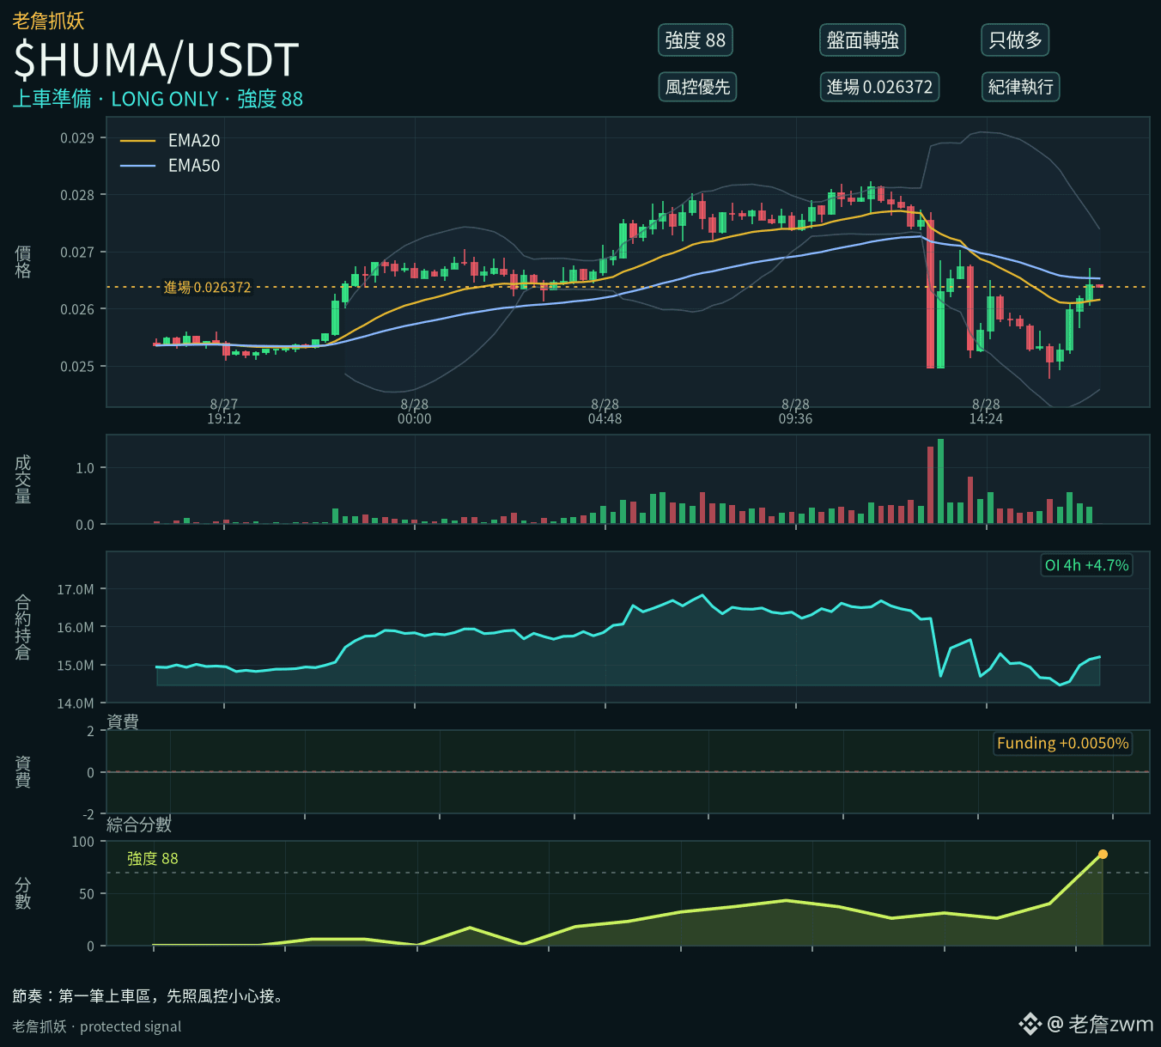This screenshot has height=1047, width=1161.
Task: Click the 0.029 price axis value
Action: pyautogui.click(x=77, y=138)
